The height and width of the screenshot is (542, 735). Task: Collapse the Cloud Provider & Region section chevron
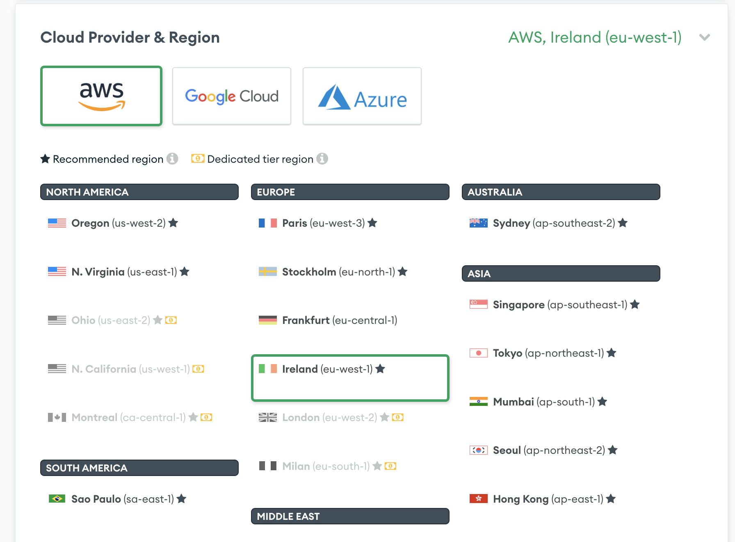[x=705, y=37]
